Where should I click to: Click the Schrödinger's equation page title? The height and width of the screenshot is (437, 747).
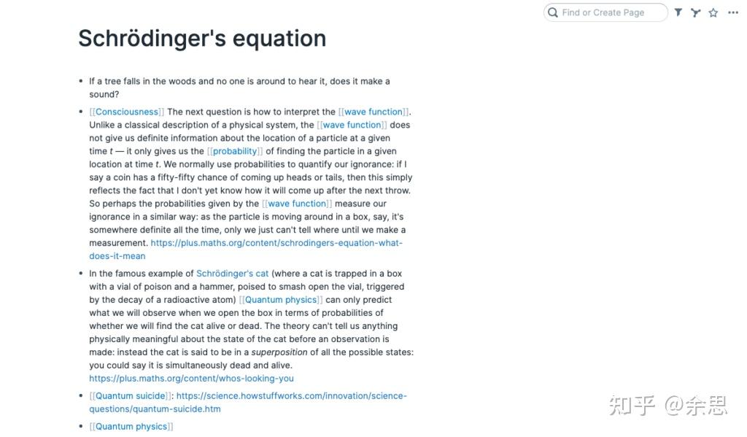click(202, 38)
